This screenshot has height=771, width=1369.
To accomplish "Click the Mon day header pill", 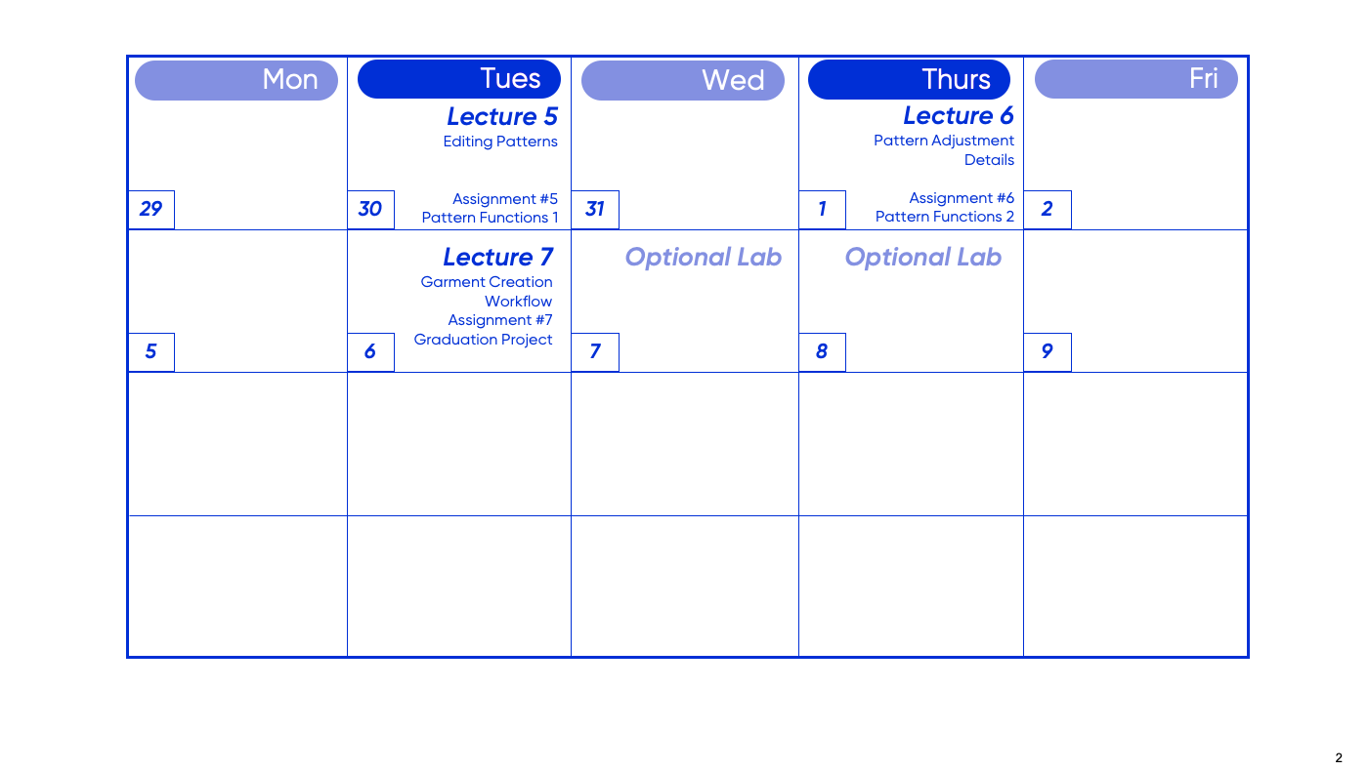I will [236, 80].
